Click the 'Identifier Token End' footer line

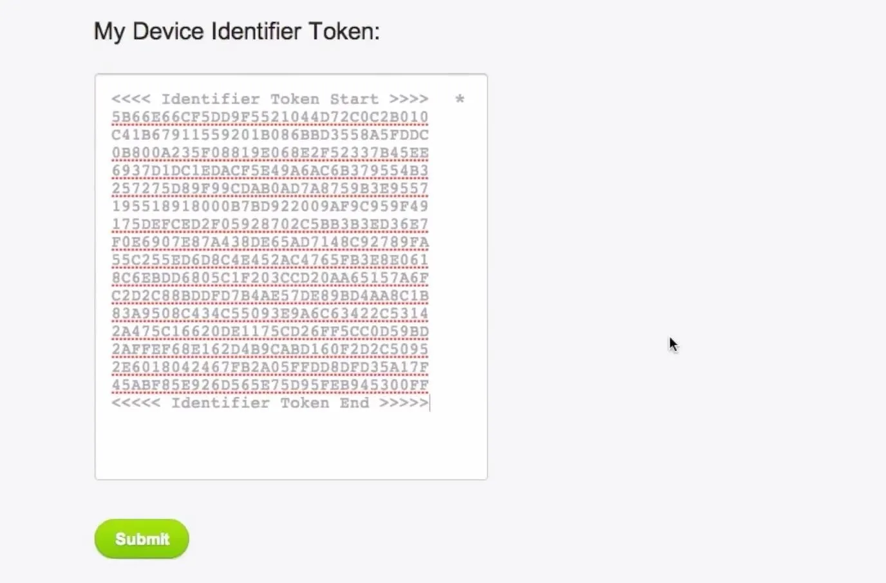270,403
